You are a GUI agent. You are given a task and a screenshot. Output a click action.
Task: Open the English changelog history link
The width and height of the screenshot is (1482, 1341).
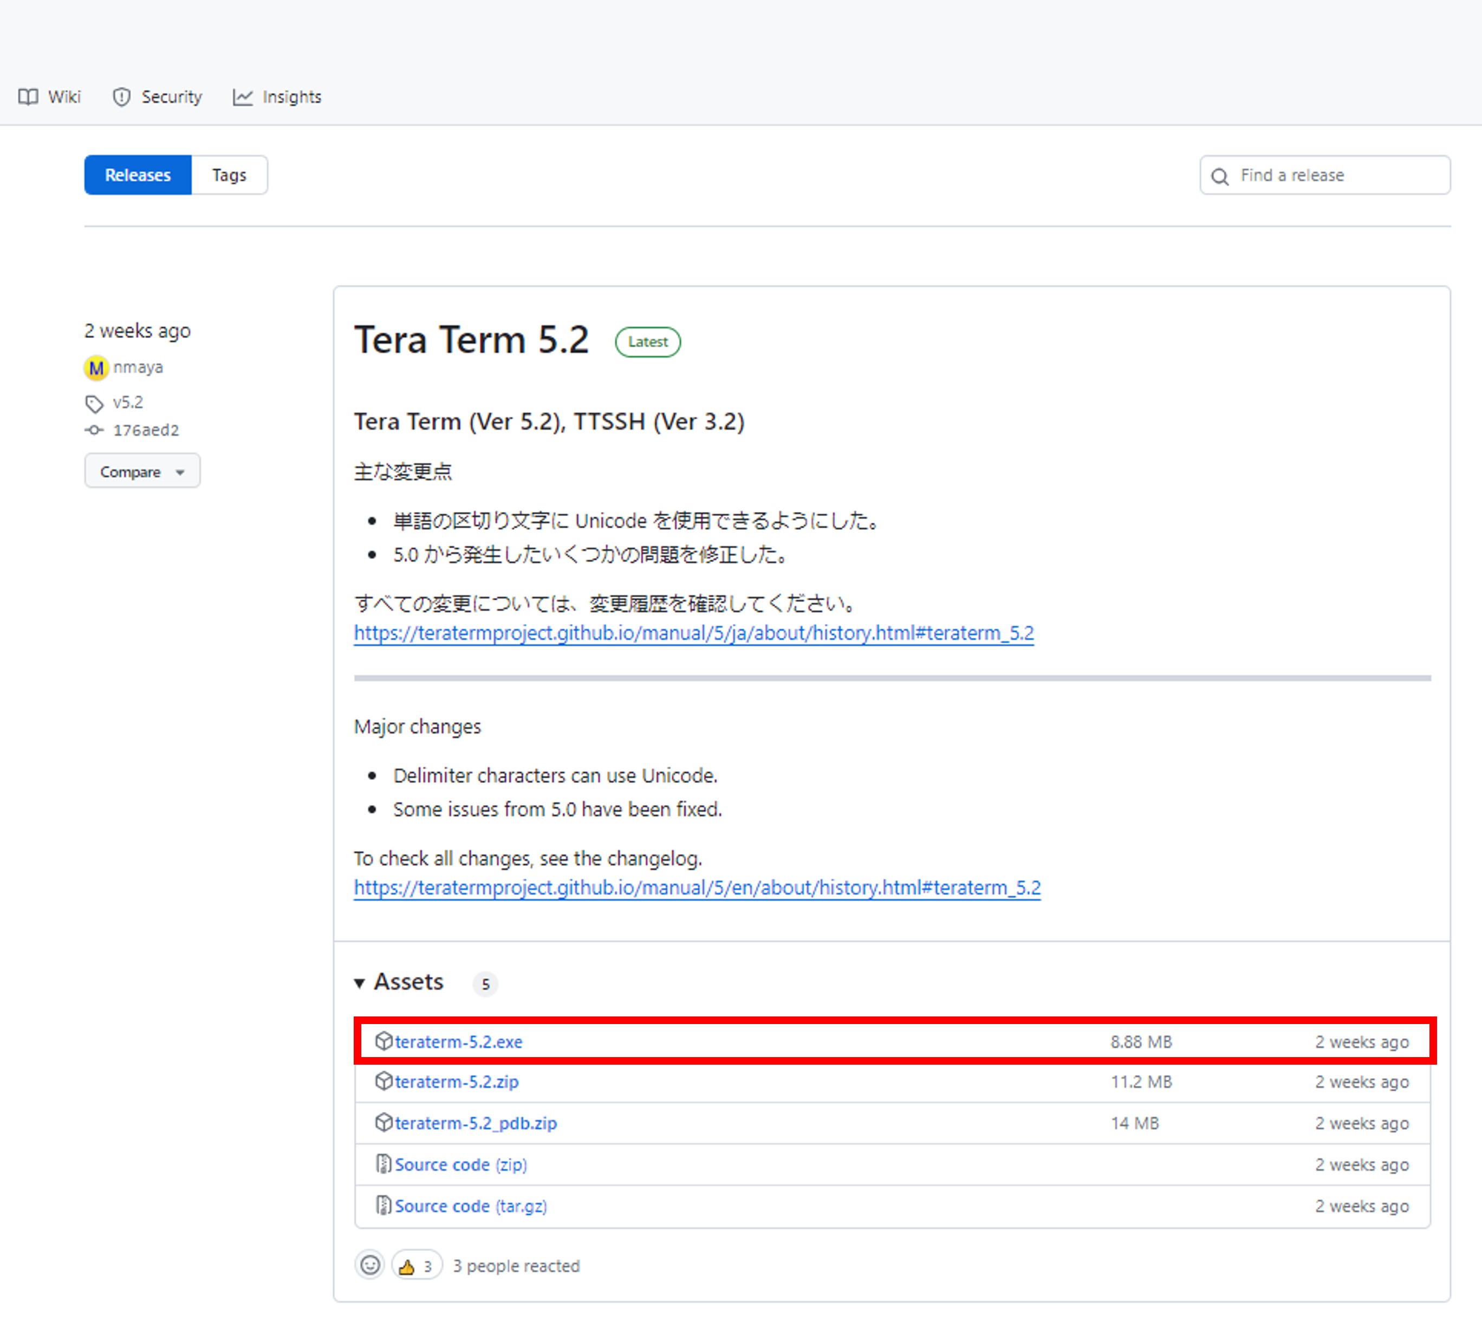point(696,887)
